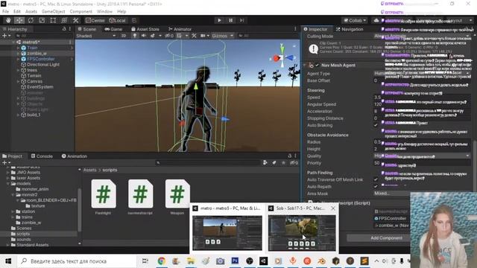The height and width of the screenshot is (268, 477).
Task: Switch to the Navigation tab
Action: click(350, 29)
